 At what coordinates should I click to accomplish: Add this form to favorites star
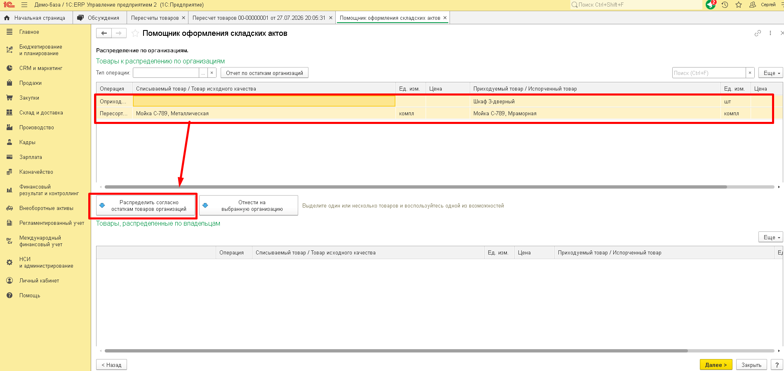coord(135,33)
